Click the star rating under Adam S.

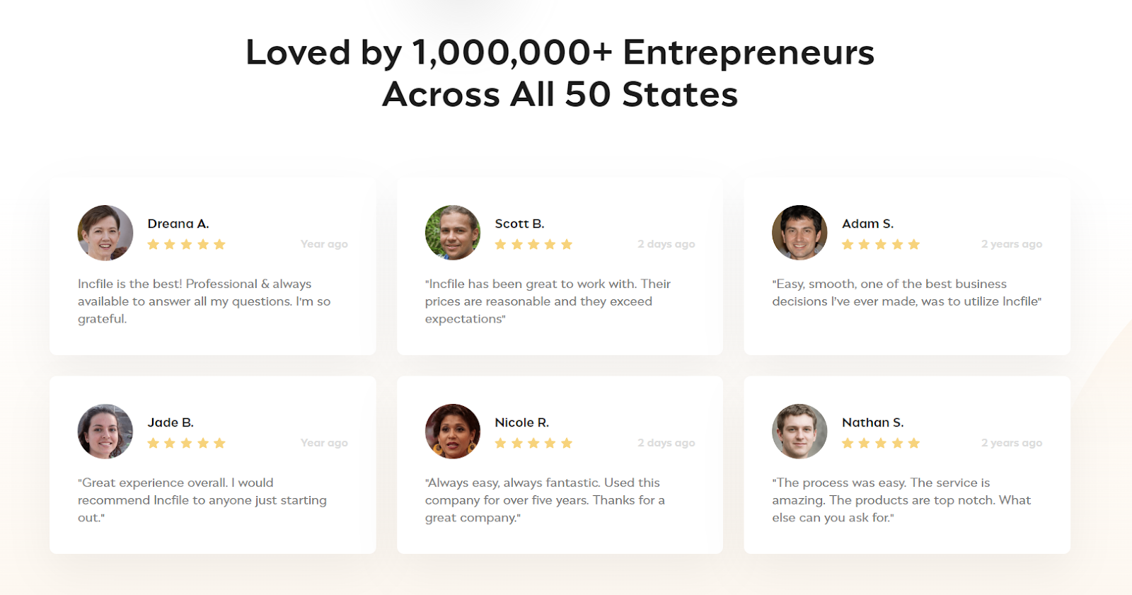(881, 244)
